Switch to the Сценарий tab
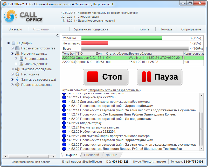The width and height of the screenshot is (208, 167). click(x=91, y=155)
